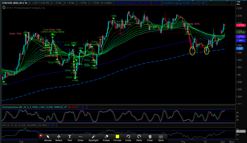Click the 86.9349 stochastic value
The width and height of the screenshot is (247, 143).
[x=73, y=107]
